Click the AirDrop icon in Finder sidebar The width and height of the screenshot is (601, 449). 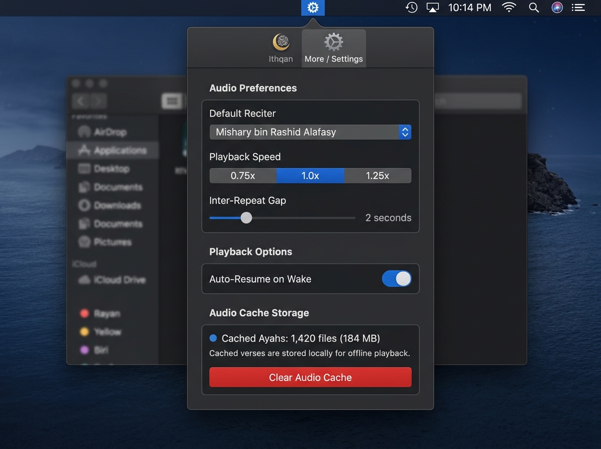tap(84, 132)
